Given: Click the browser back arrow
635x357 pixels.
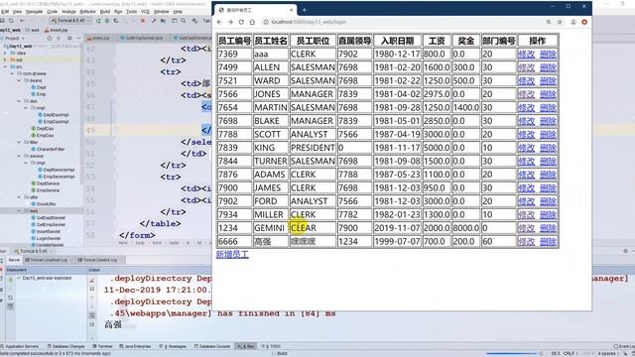Looking at the screenshot, I should tap(219, 22).
